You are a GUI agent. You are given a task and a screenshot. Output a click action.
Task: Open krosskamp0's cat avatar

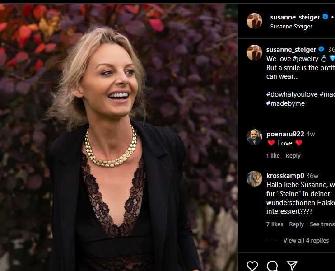[x=254, y=178]
